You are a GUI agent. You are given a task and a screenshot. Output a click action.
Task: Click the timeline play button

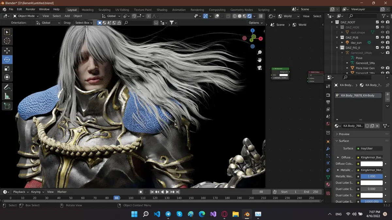click(167, 192)
